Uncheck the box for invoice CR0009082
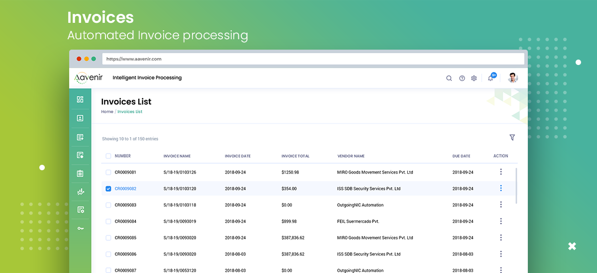 pos(108,189)
